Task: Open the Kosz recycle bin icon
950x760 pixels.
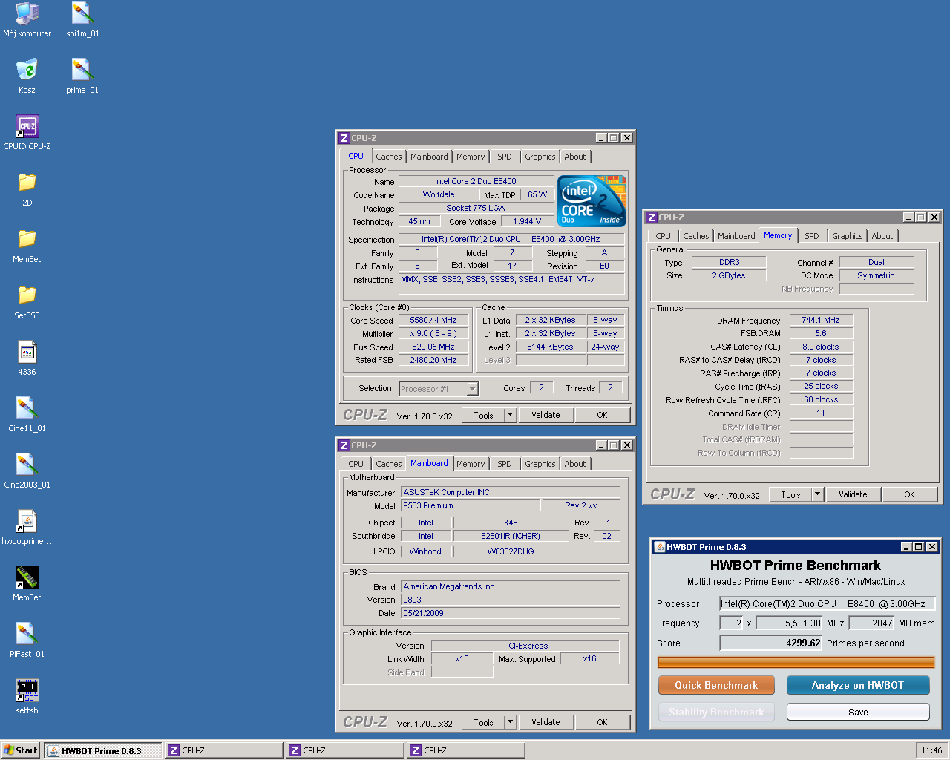Action: [27, 76]
